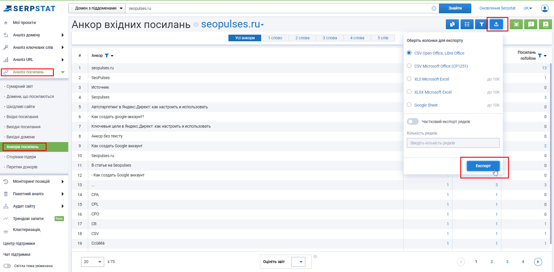Click the Моніторинг позицій history icon
Viewport: 554px width, 272px height.
tap(6, 182)
